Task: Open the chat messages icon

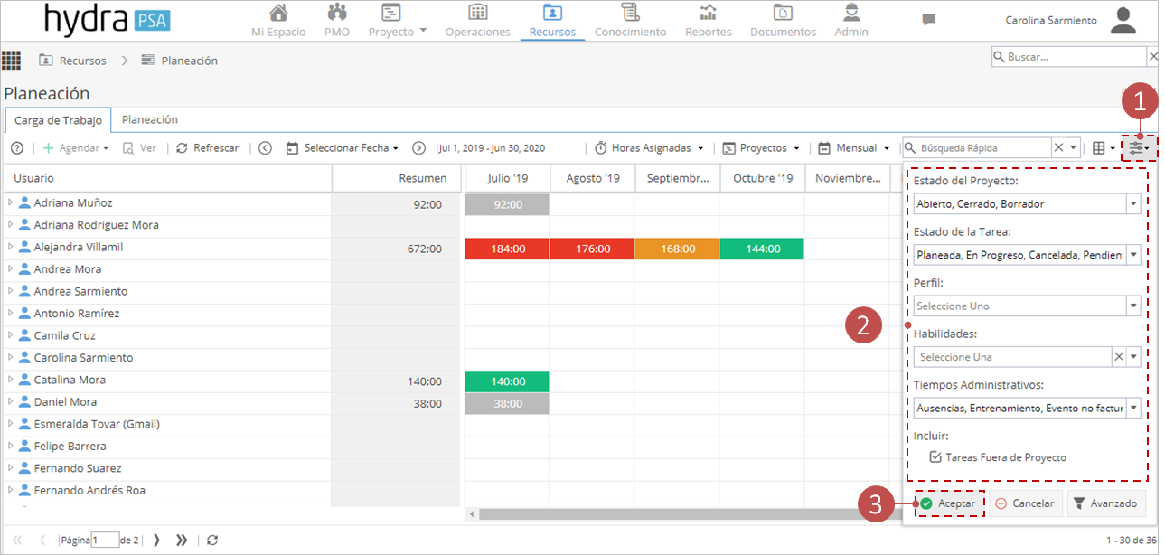Action: (928, 19)
